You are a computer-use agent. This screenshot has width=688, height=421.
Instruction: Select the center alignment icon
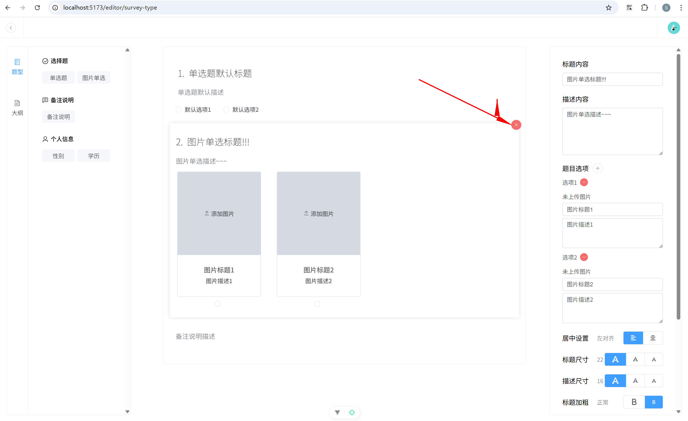653,338
